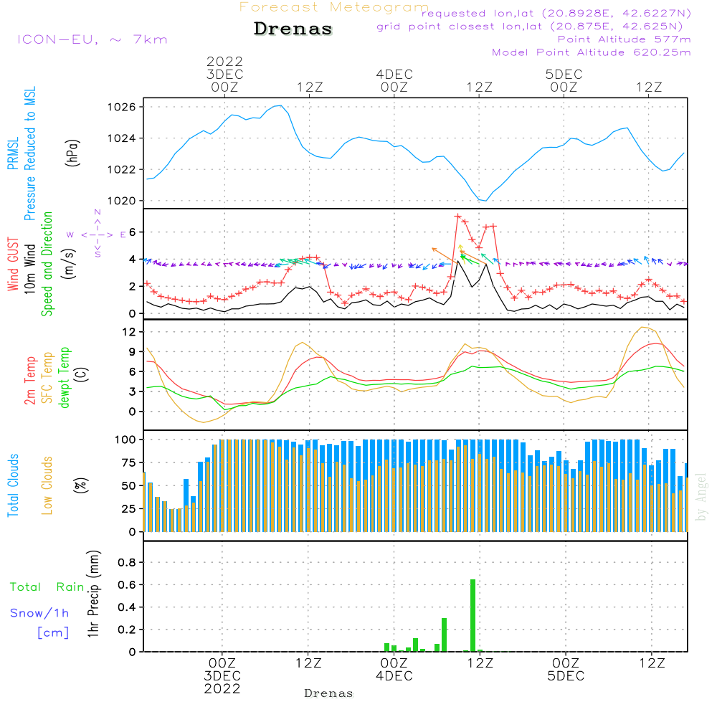This screenshot has width=717, height=717.
Task: Click the 'Forecast Meteogram' heading
Action: (x=333, y=7)
